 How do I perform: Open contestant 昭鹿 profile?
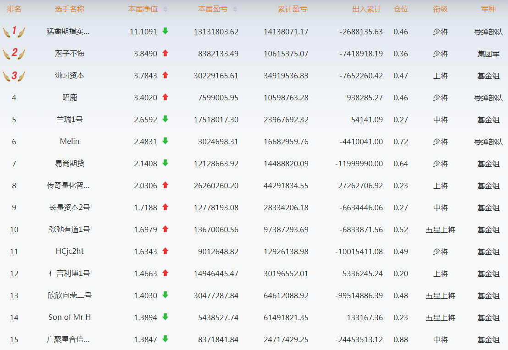(x=69, y=98)
